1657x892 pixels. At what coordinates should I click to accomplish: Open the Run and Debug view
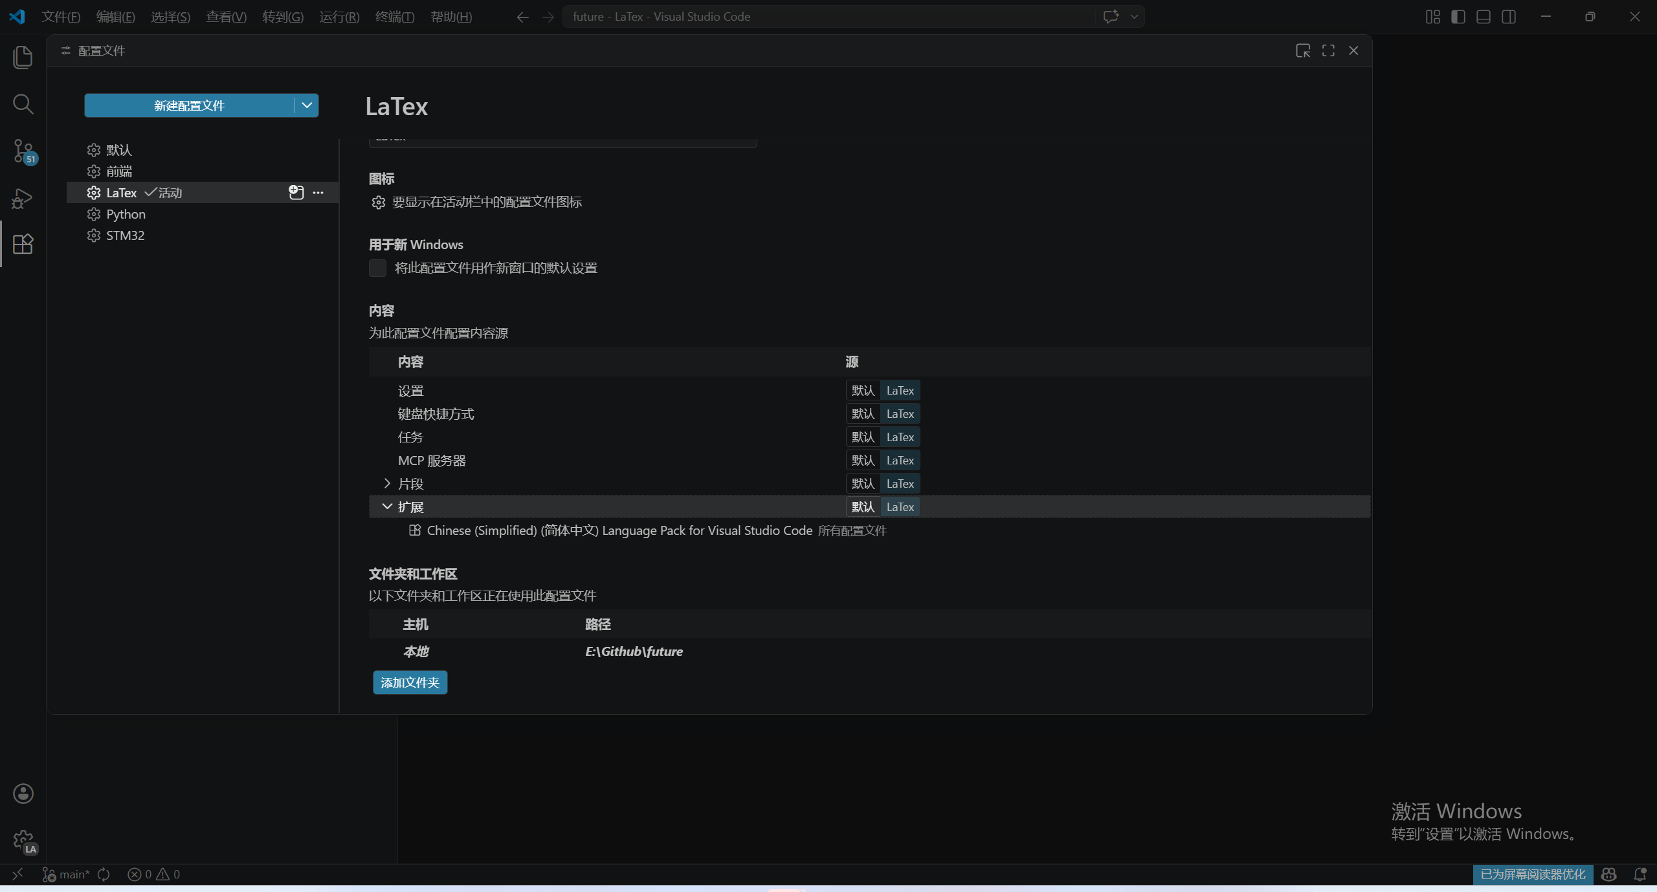point(23,198)
